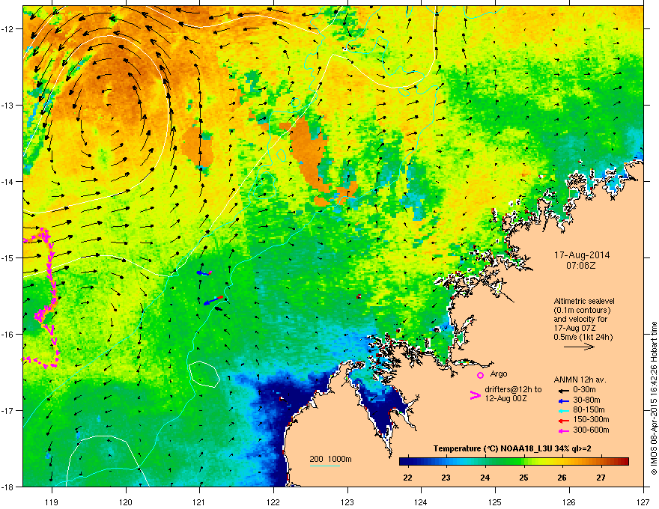The image size is (659, 509).
Task: Click the magenta Argo circle symbol in legend
Action: tap(480, 375)
